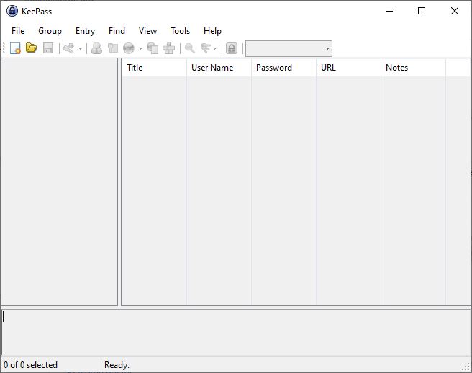Minimize the KeePass window
The width and height of the screenshot is (472, 373).
tap(389, 11)
